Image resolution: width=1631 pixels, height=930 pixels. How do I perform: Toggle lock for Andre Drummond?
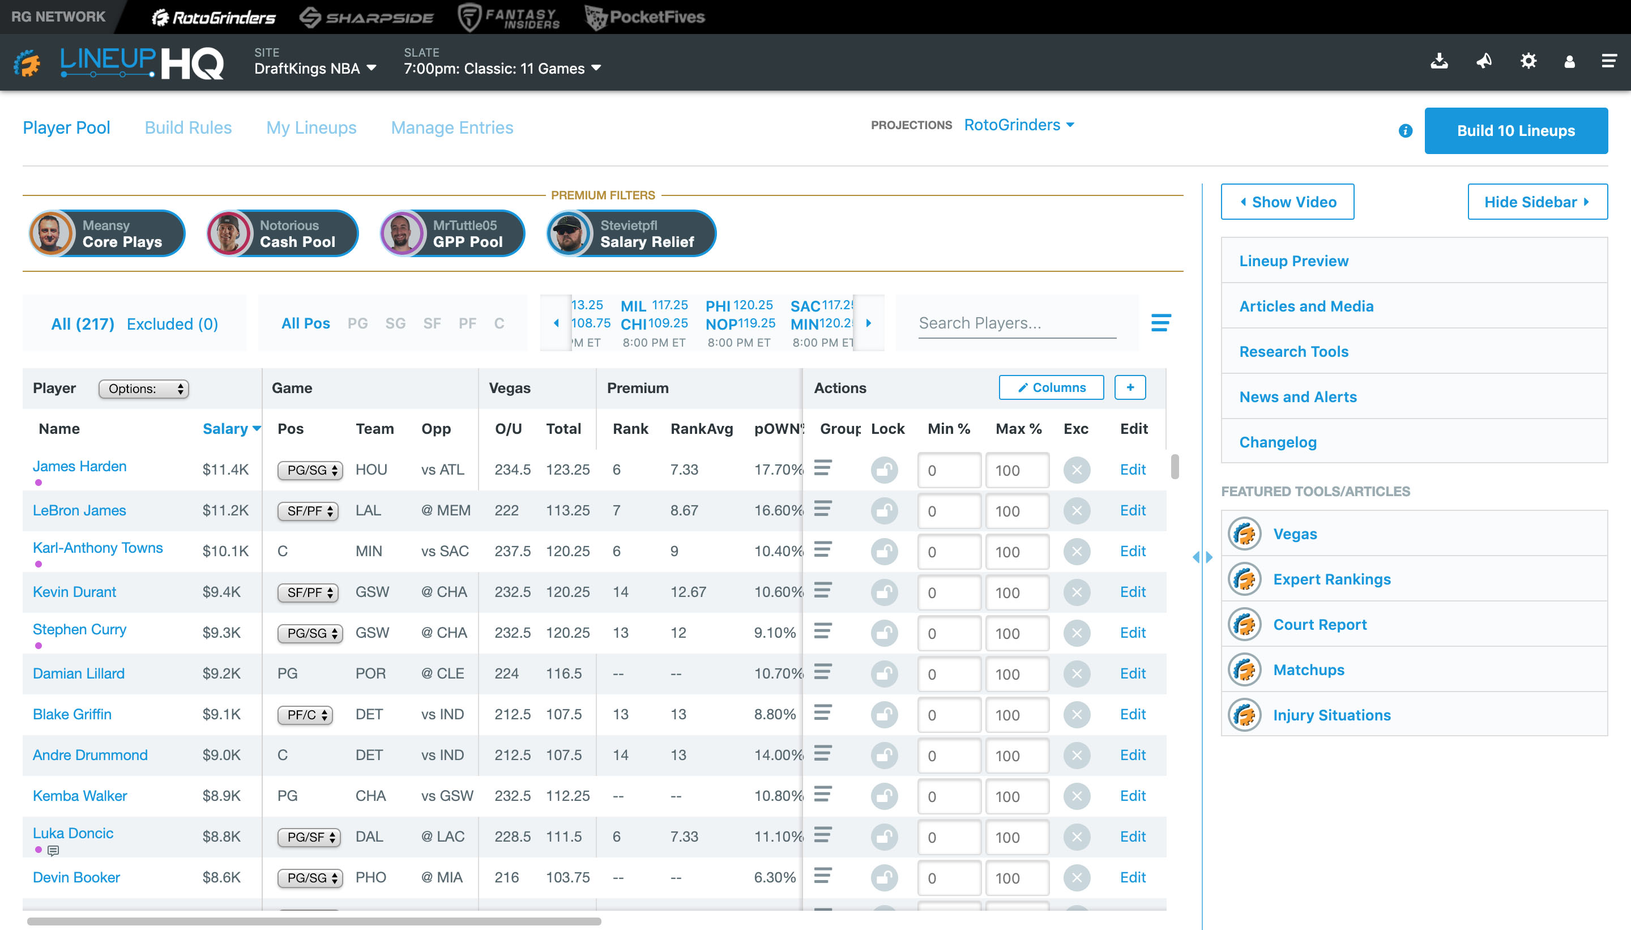884,756
